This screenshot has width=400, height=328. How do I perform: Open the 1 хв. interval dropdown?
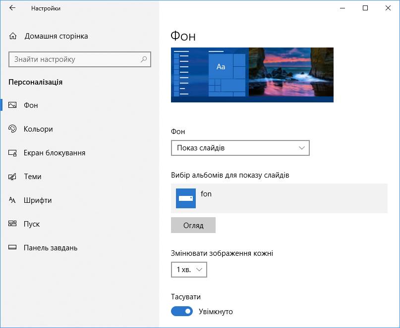[x=189, y=270]
